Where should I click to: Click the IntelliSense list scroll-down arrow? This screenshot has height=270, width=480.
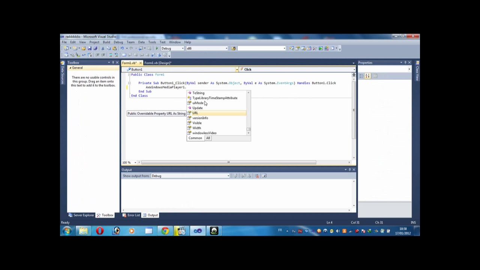[x=248, y=133]
